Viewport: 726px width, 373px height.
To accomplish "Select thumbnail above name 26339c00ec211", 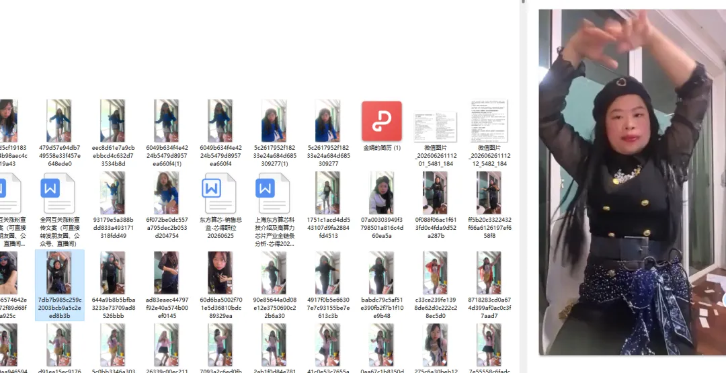I will [166, 345].
